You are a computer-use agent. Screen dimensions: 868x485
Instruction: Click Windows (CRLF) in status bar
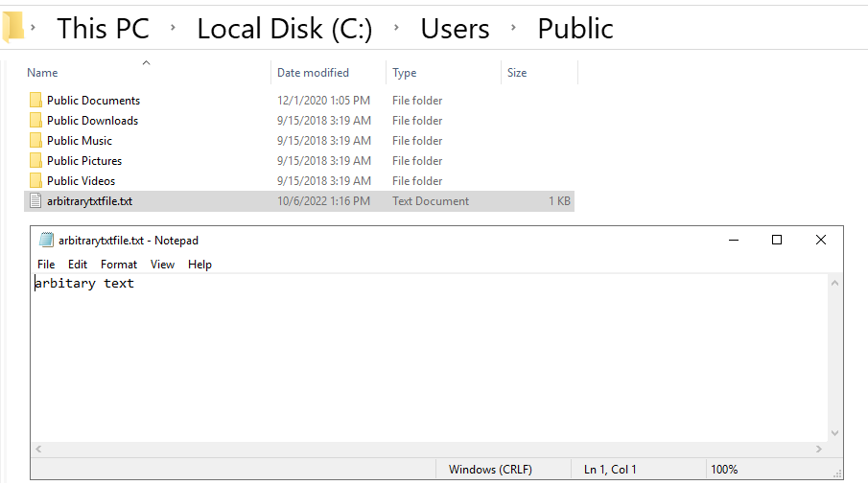(490, 470)
